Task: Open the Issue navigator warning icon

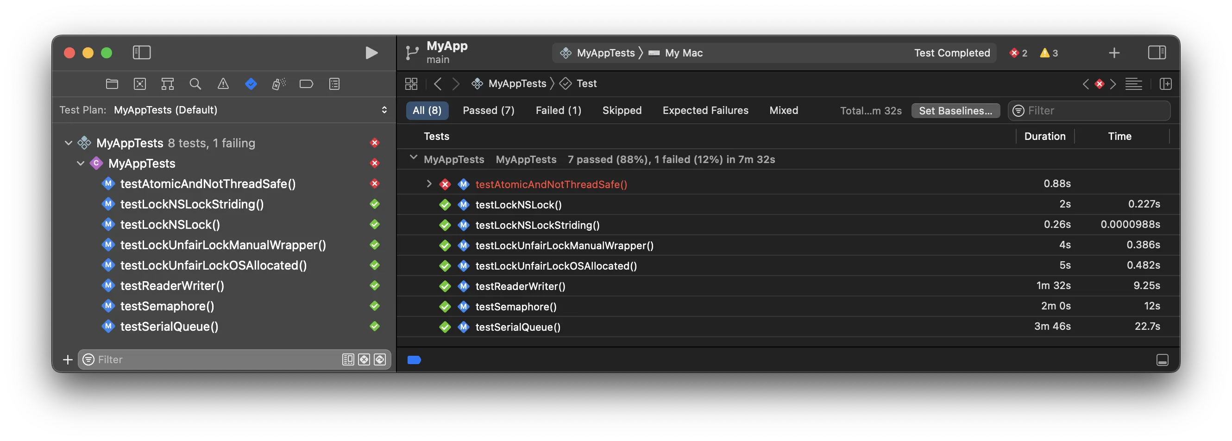Action: coord(223,84)
